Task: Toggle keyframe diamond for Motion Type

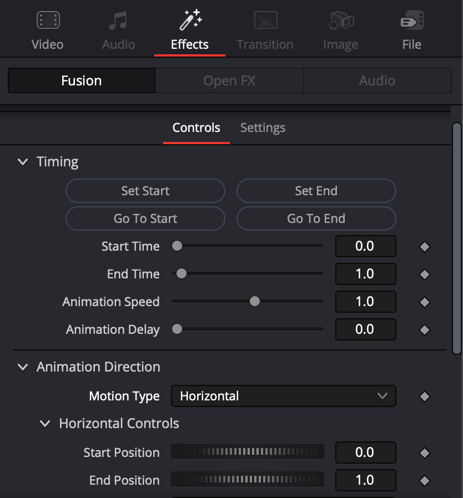Action: 425,397
